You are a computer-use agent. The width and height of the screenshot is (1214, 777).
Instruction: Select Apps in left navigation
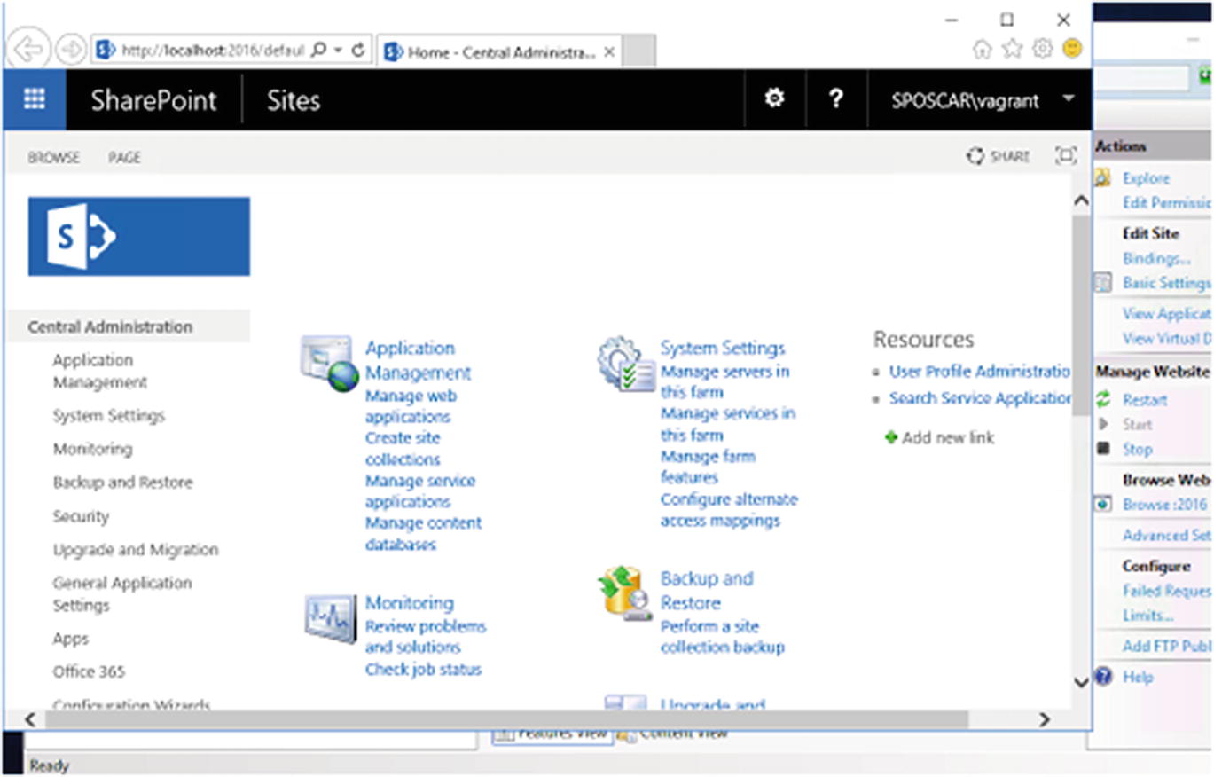(71, 639)
